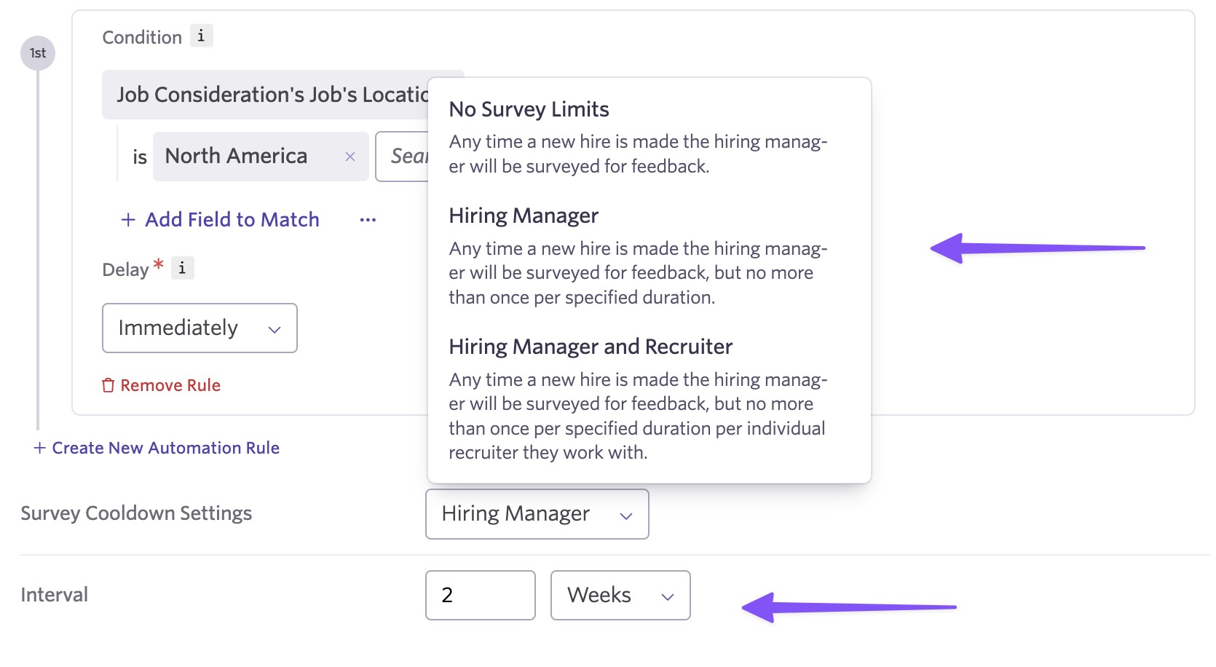Open the Immediately delay dropdown
1216x667 pixels.
[200, 328]
